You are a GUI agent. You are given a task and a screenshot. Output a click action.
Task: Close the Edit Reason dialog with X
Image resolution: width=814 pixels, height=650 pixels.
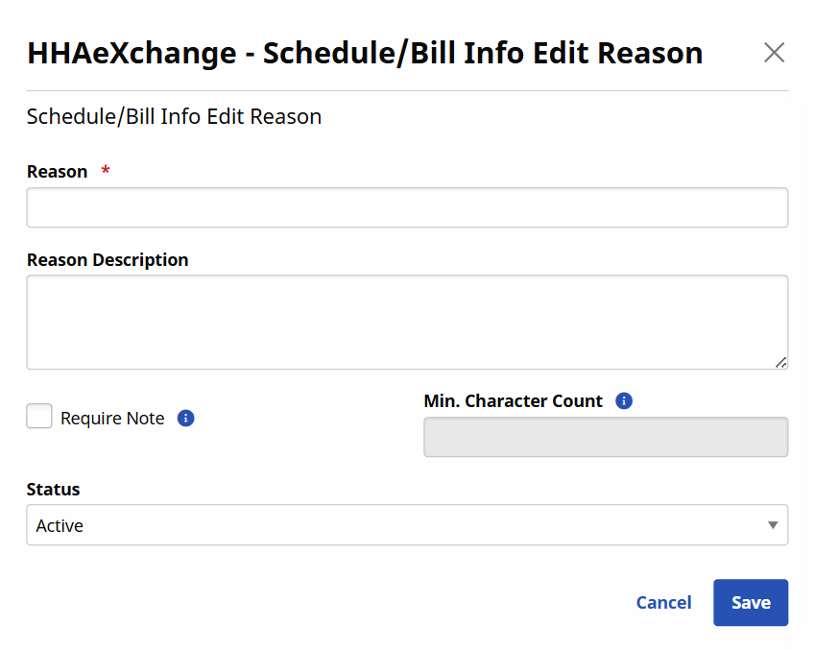coord(774,53)
